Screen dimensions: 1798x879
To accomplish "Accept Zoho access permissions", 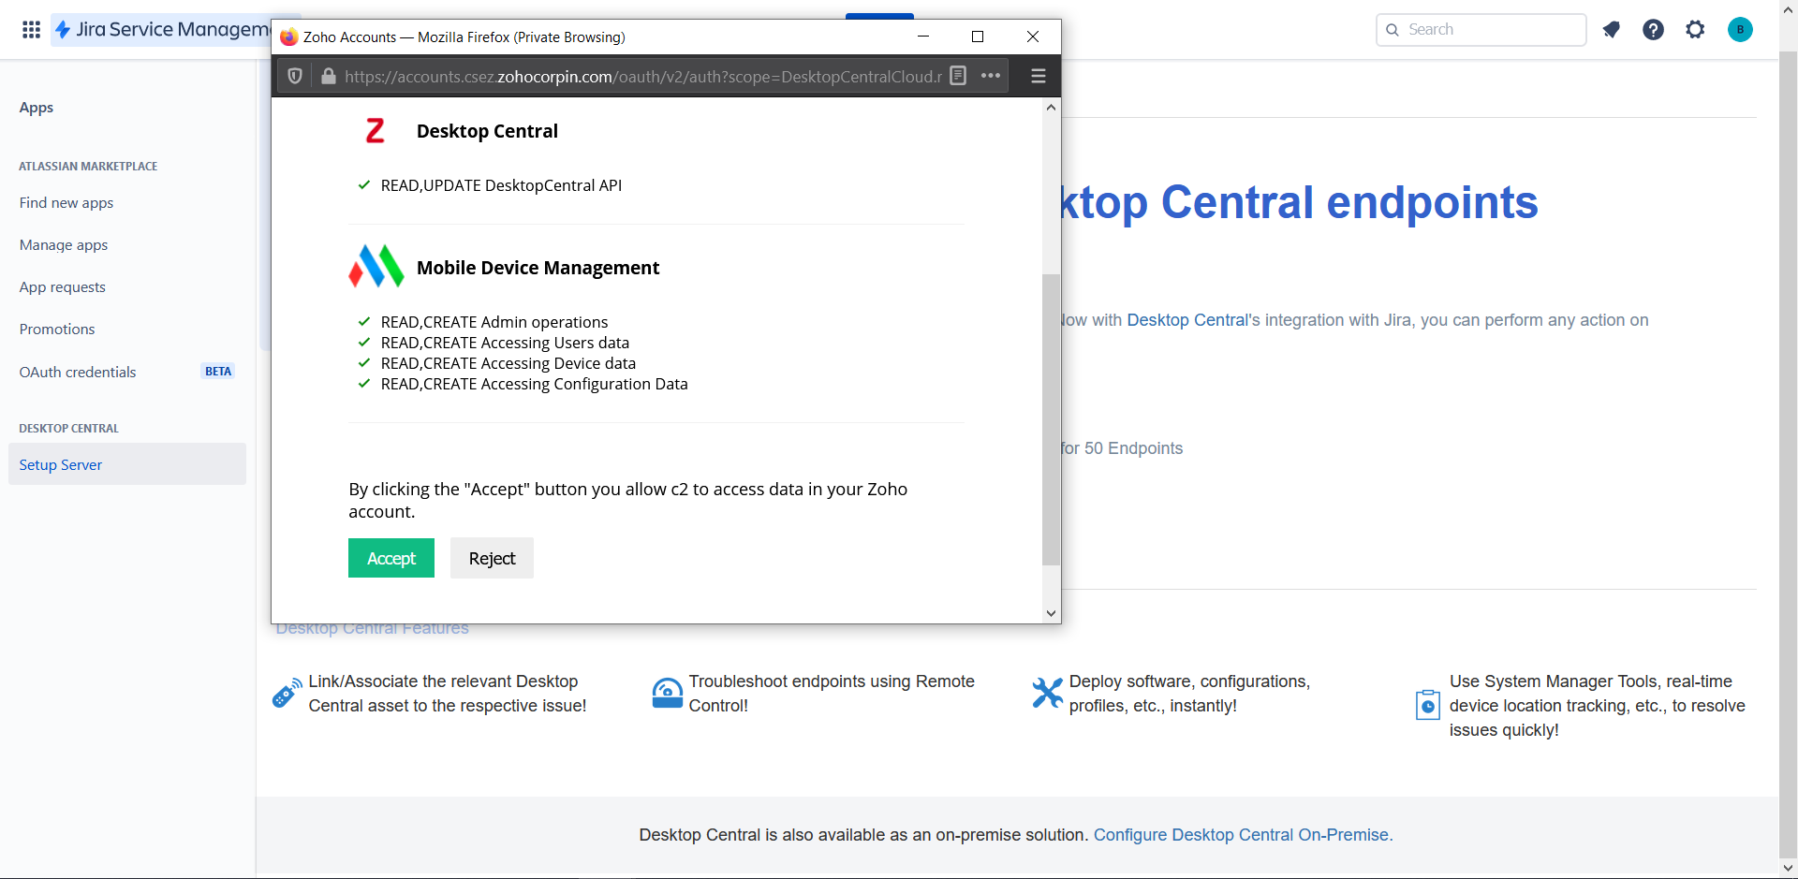I will [391, 558].
